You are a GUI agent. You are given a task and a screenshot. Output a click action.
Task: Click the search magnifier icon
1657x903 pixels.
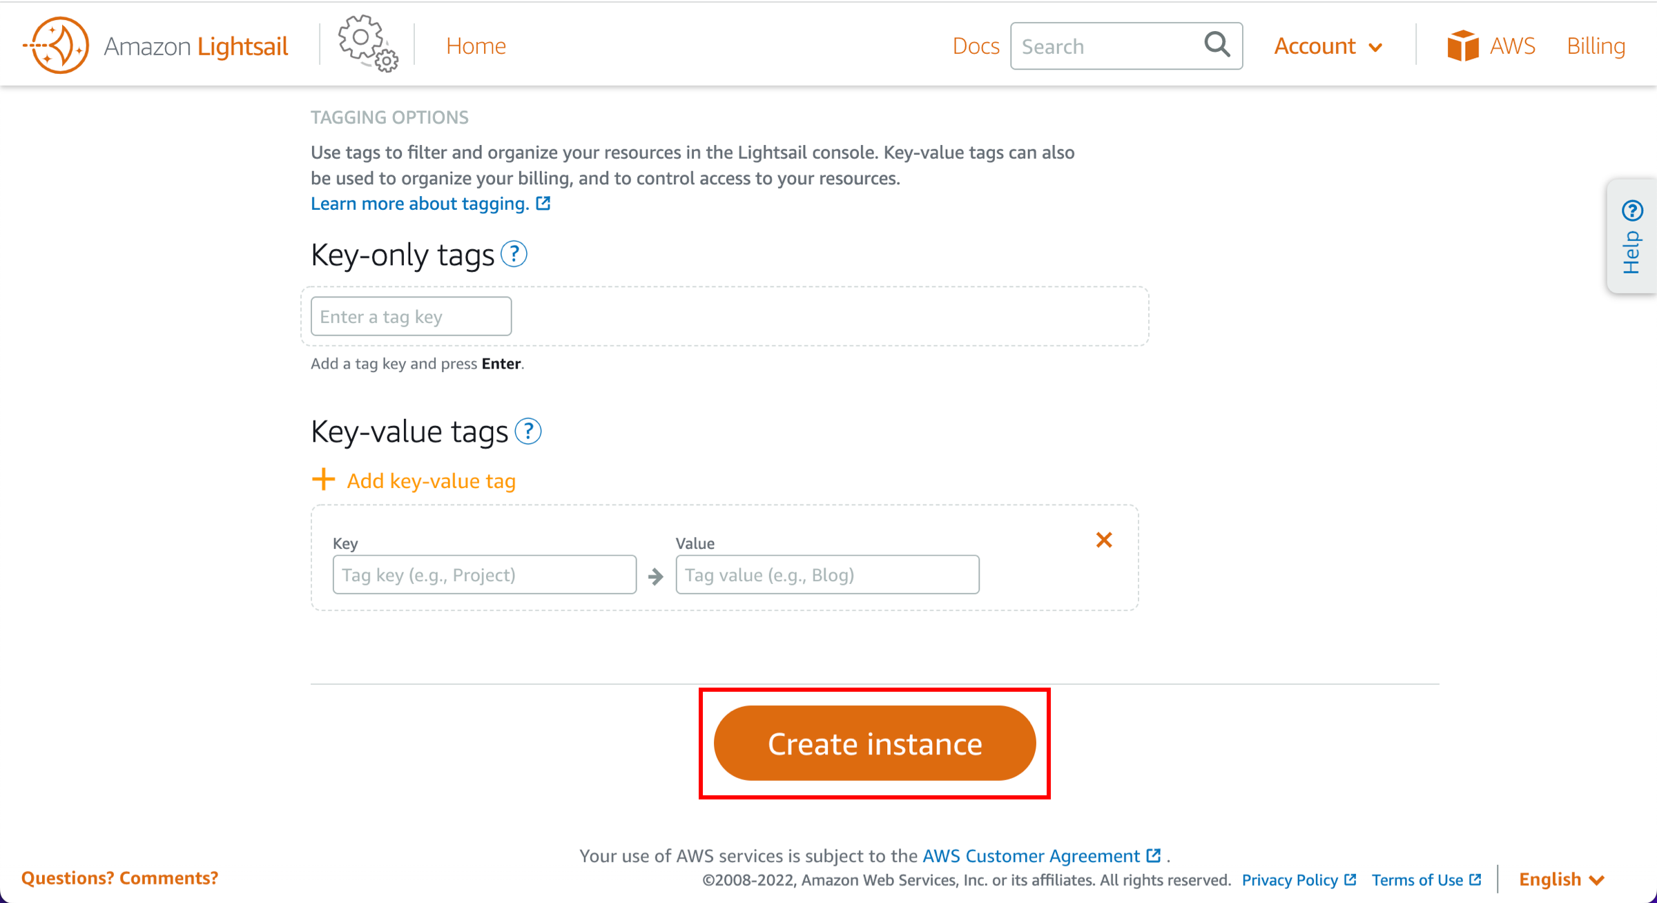[x=1217, y=45]
